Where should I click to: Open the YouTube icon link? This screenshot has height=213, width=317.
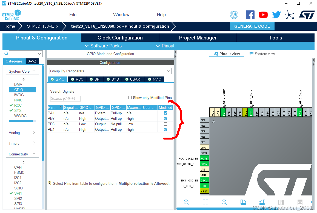pyautogui.click(x=263, y=15)
